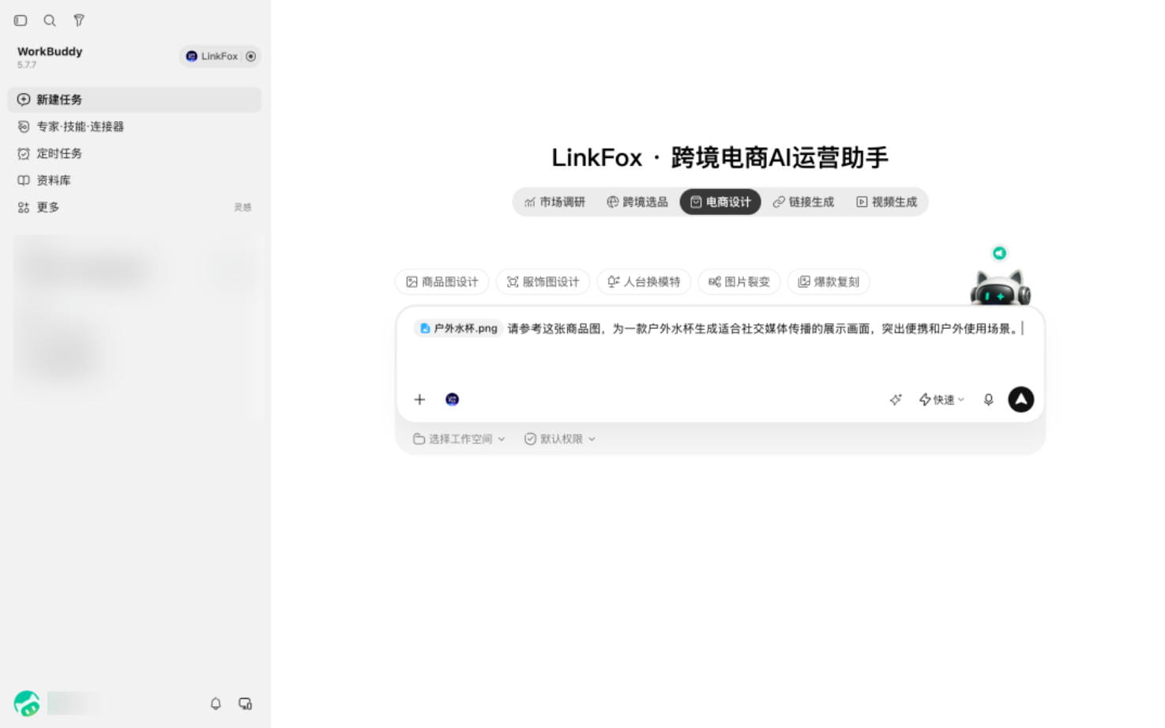Select the 电商设计 tab
1165x728 pixels.
tap(720, 202)
